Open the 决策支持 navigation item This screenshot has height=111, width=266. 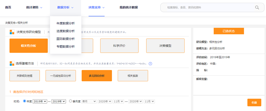[x=94, y=7]
